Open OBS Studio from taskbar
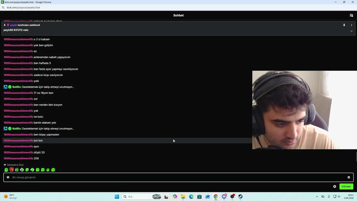The image size is (357, 201). click(x=232, y=197)
